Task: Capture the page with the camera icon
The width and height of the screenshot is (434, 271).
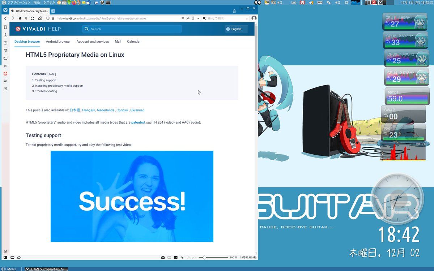Action: click(163, 258)
